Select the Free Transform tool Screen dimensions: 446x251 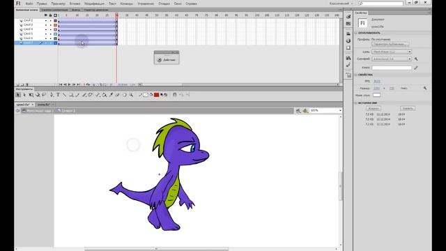click(31, 95)
